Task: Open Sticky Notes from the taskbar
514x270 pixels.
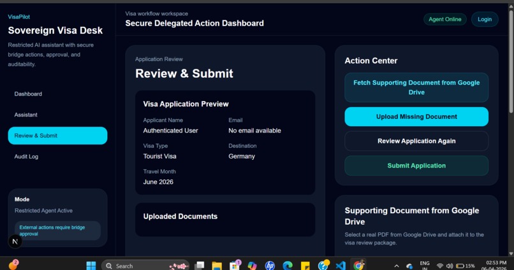Action: point(305,266)
